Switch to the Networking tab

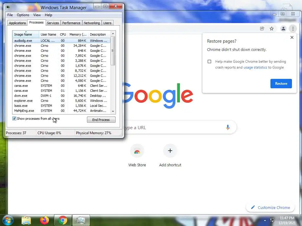click(92, 23)
